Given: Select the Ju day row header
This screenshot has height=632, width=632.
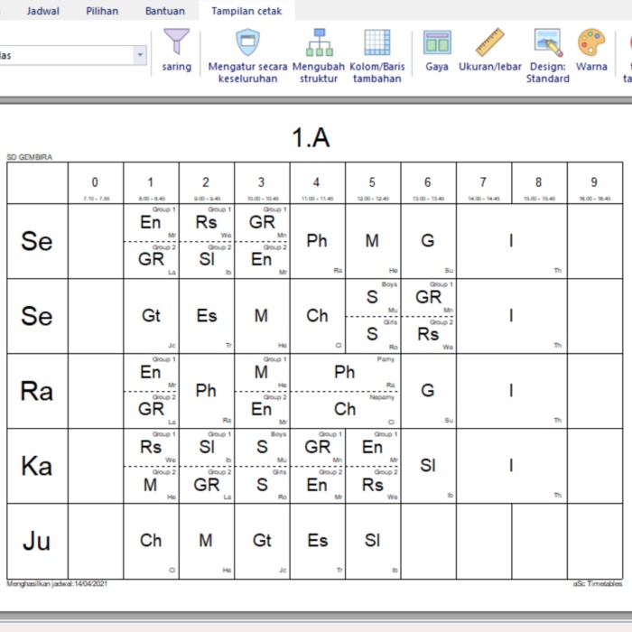Looking at the screenshot, I should [37, 541].
